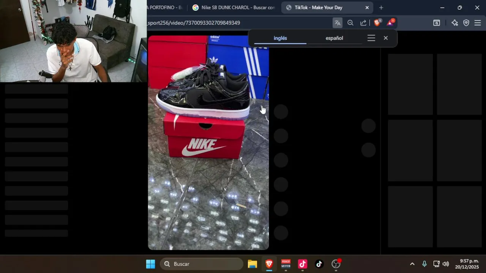Open File Explorer from taskbar
This screenshot has width=486, height=273.
coord(252,264)
